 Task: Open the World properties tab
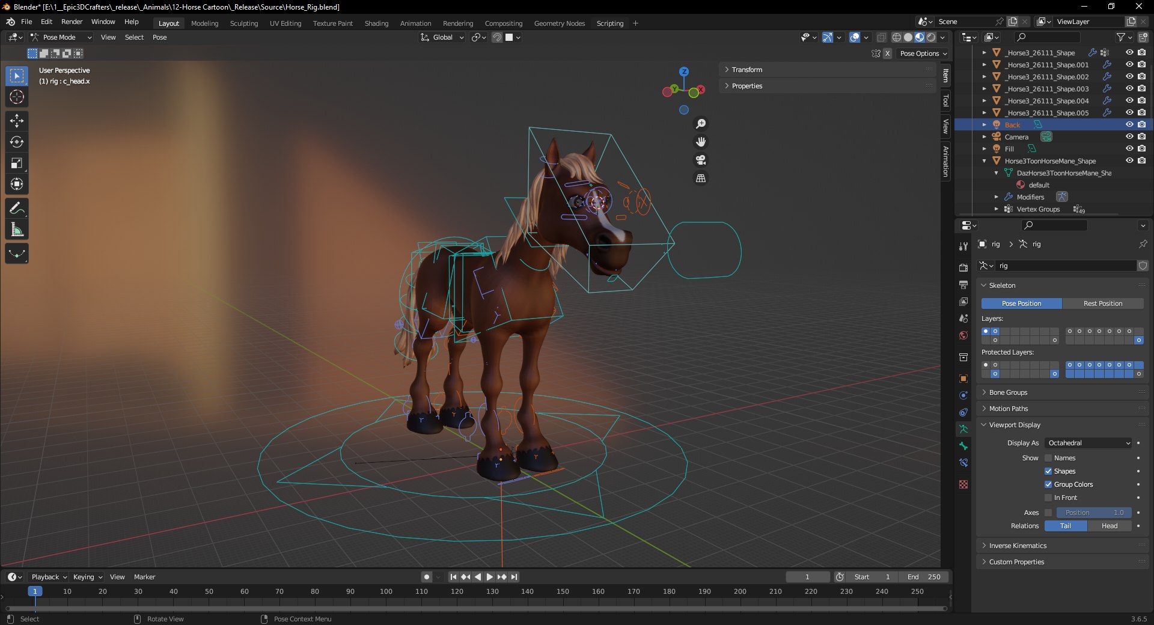click(963, 335)
